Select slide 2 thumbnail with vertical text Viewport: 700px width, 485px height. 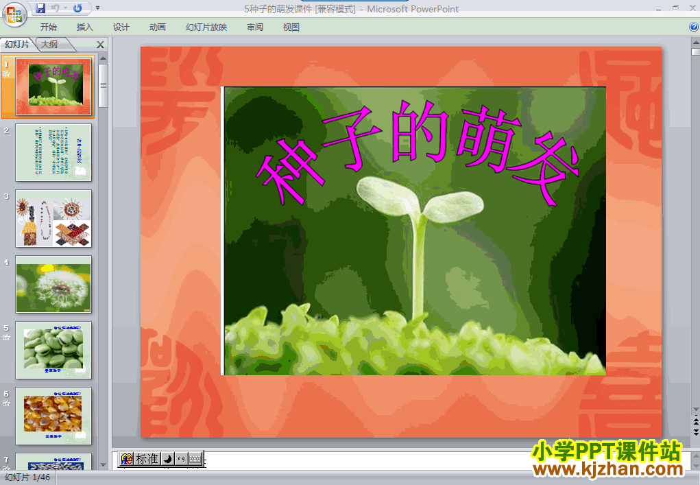53,153
